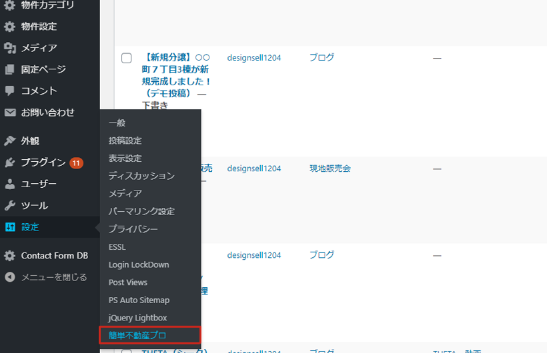Viewport: 547px width, 353px height.
Task: Click the お問い合わせ envelope icon
Action: click(x=10, y=113)
